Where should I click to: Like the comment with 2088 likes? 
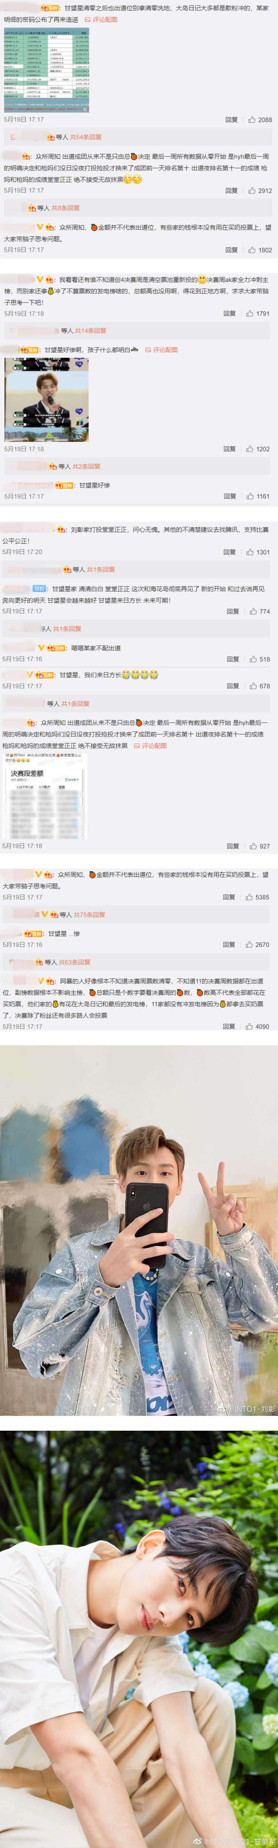252,120
